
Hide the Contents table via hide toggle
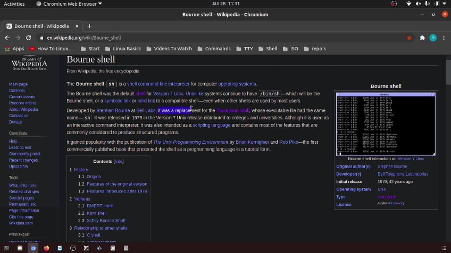[118, 161]
